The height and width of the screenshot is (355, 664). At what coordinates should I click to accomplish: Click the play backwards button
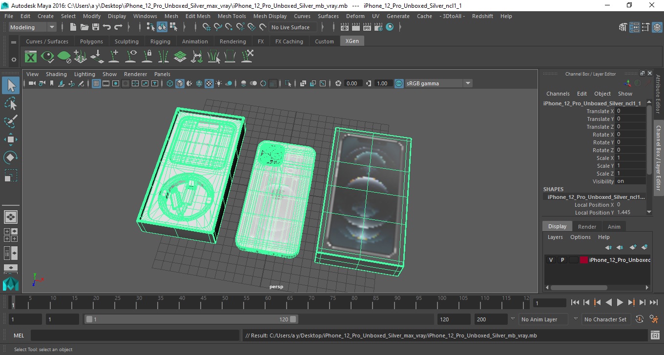point(608,303)
